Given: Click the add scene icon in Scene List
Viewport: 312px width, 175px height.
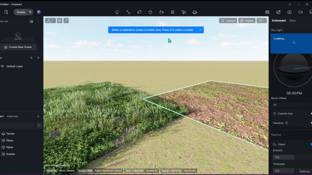Looking at the screenshot, I should pos(31,21).
